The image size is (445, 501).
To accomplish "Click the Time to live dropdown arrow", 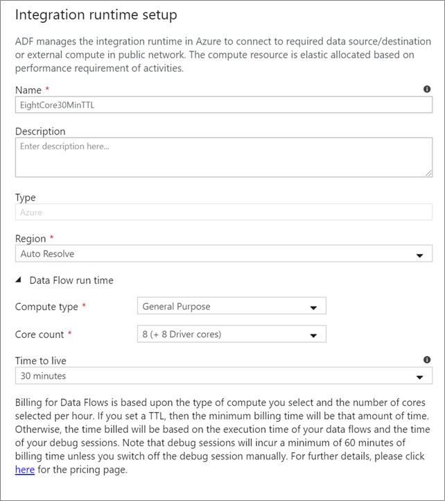I will (x=419, y=377).
